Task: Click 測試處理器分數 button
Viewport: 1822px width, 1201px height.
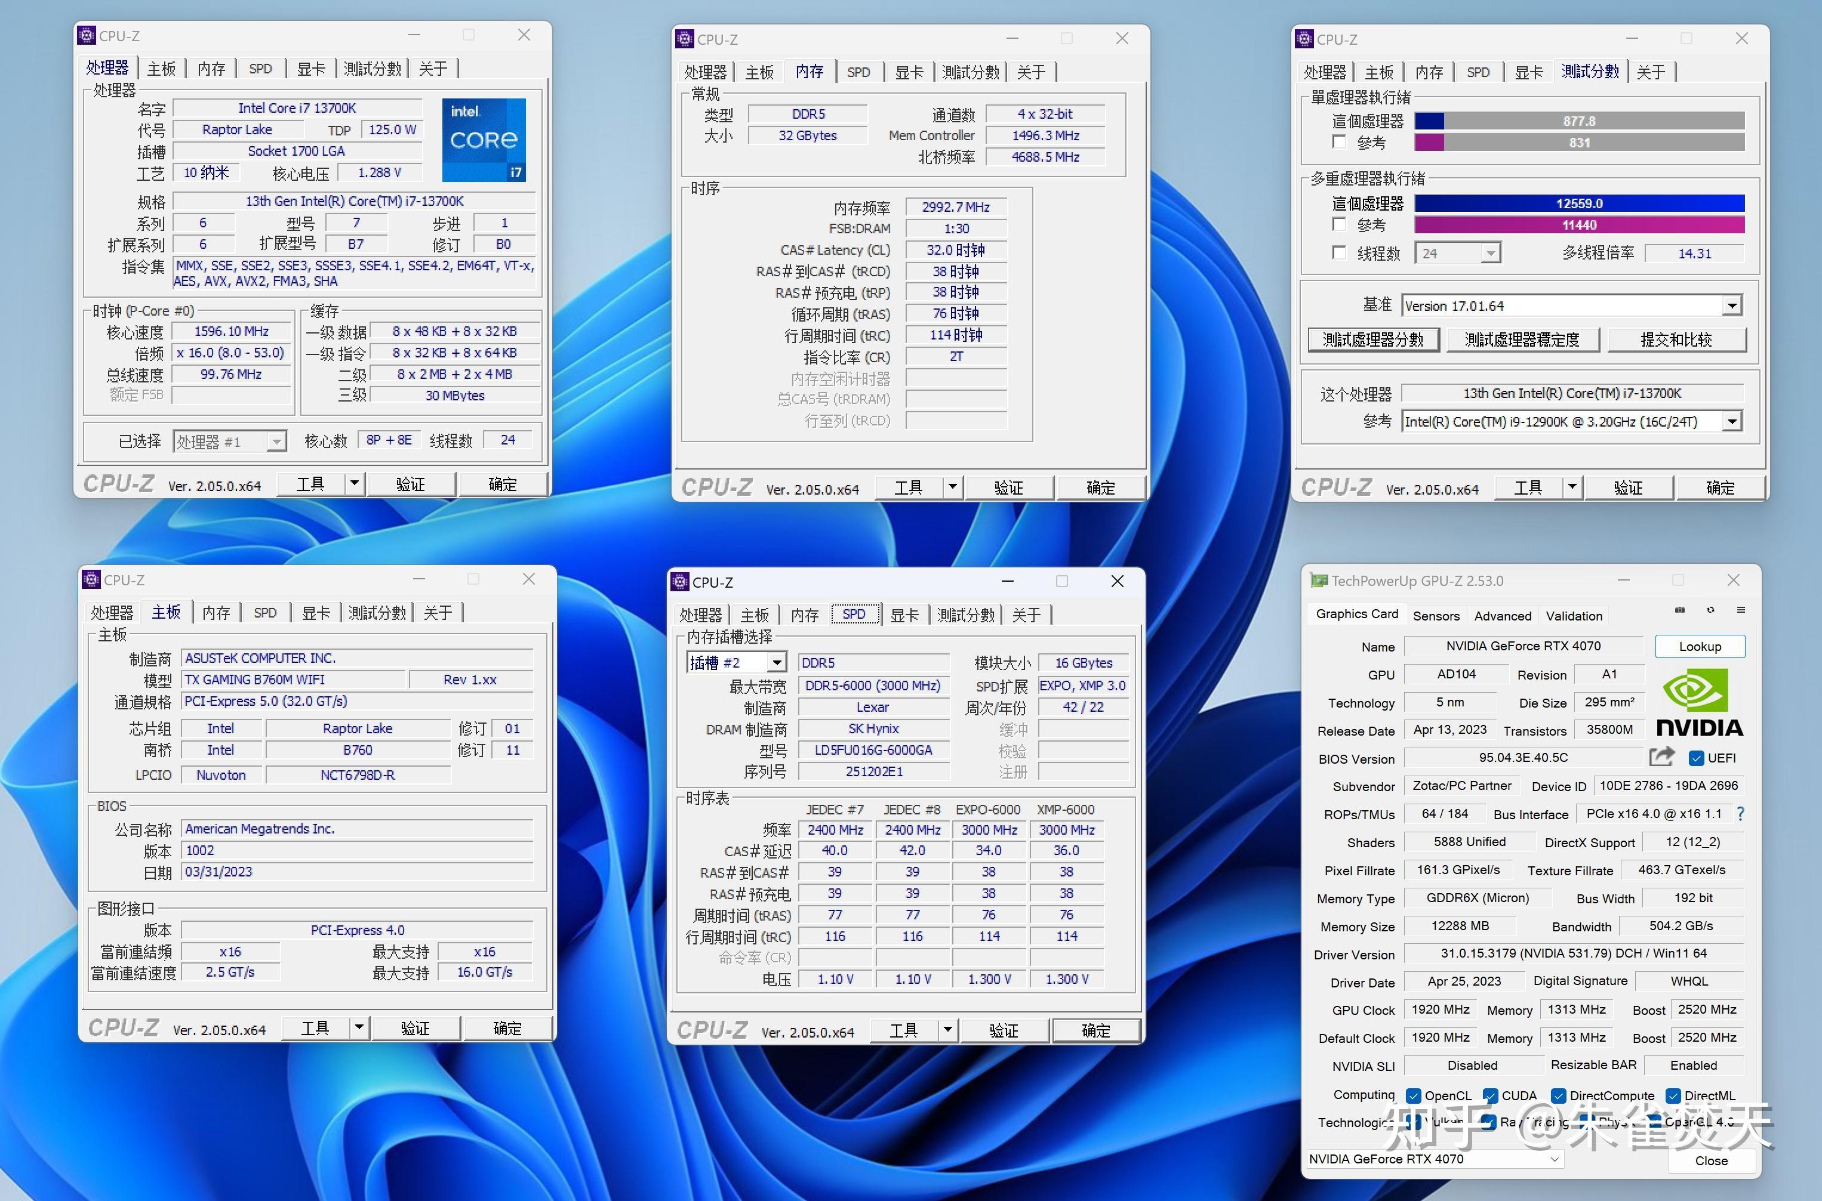Action: (x=1373, y=339)
